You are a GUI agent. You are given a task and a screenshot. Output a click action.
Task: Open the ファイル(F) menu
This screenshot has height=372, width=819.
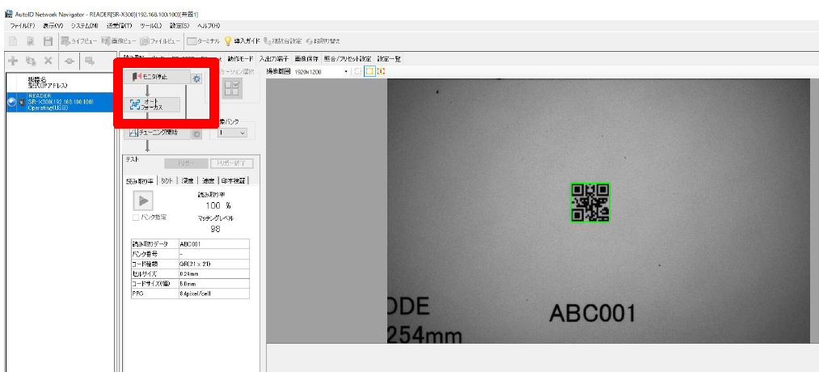pyautogui.click(x=23, y=26)
